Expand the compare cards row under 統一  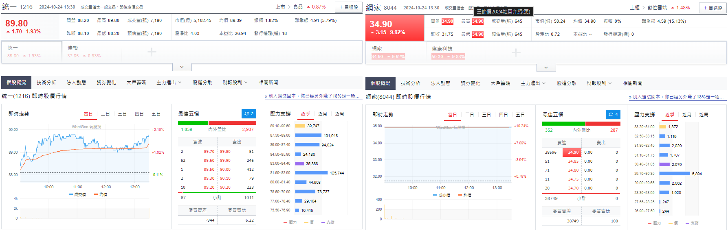coord(182,67)
